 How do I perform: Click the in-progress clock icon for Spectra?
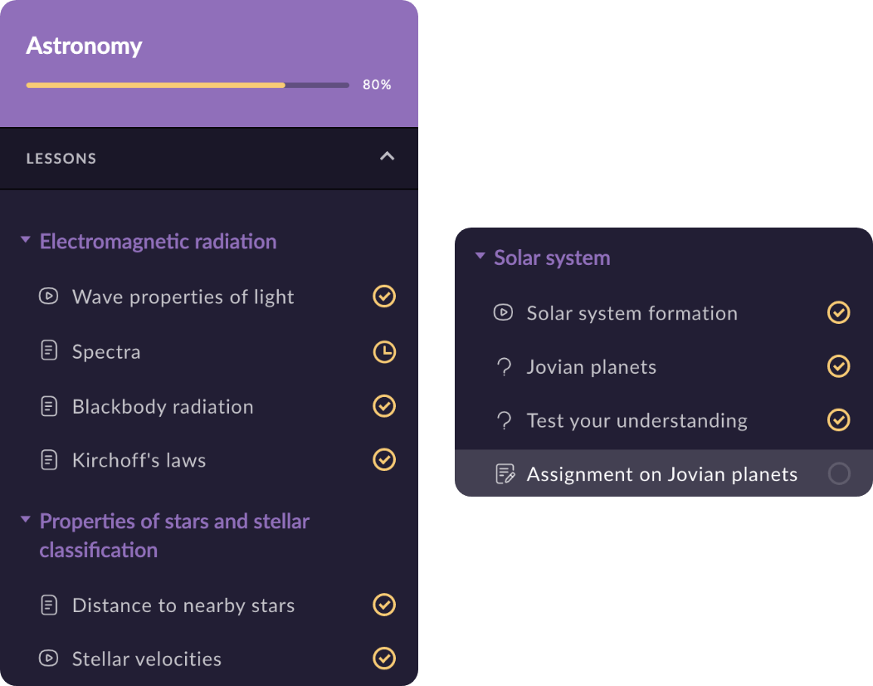[x=384, y=351]
